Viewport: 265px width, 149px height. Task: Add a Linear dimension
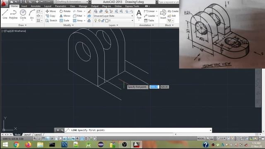149,11
